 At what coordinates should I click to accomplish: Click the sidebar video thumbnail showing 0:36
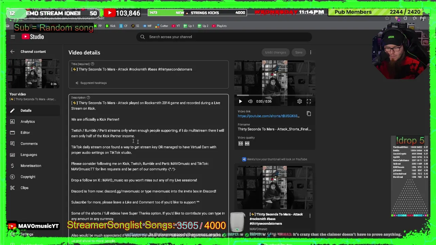[33, 73]
